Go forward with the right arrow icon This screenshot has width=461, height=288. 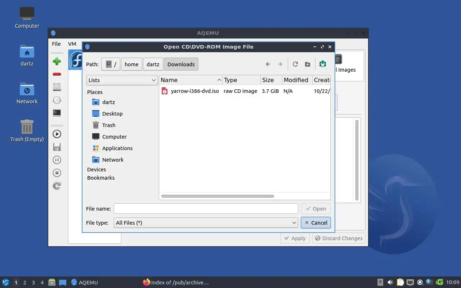280,64
